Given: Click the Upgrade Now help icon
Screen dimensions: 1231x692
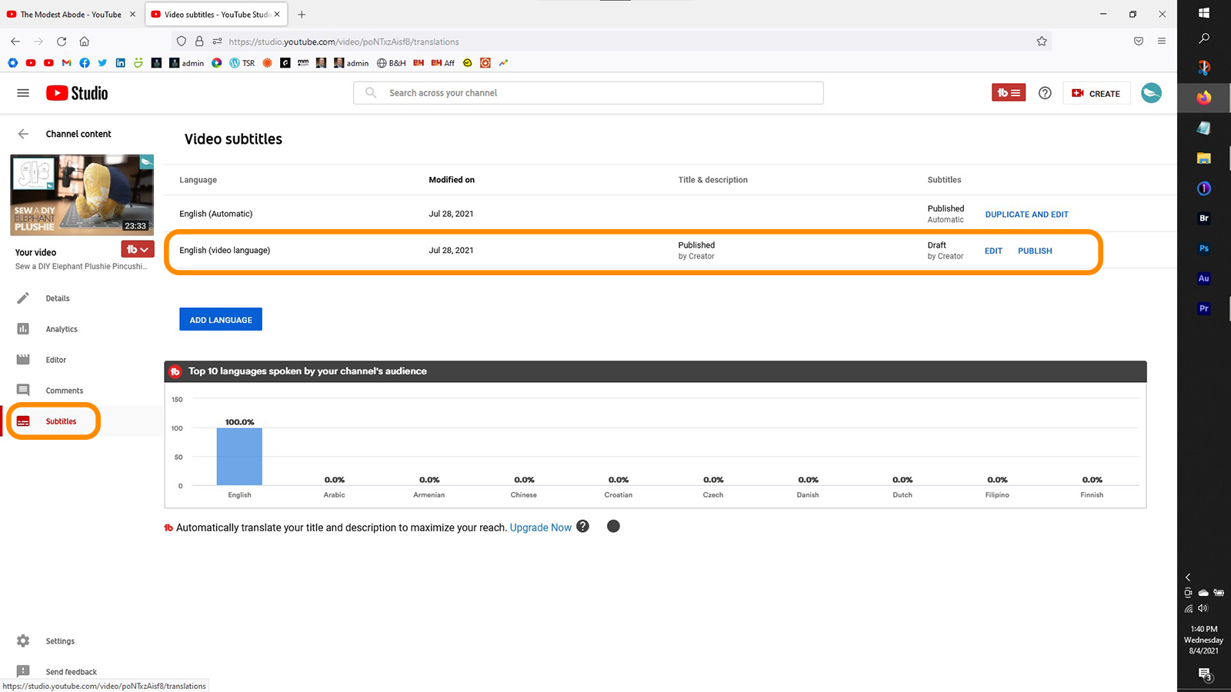Looking at the screenshot, I should (x=583, y=527).
